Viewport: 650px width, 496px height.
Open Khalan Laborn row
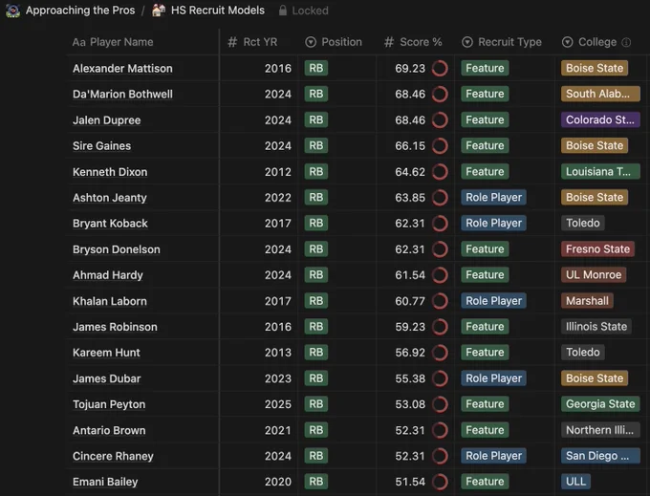point(109,301)
